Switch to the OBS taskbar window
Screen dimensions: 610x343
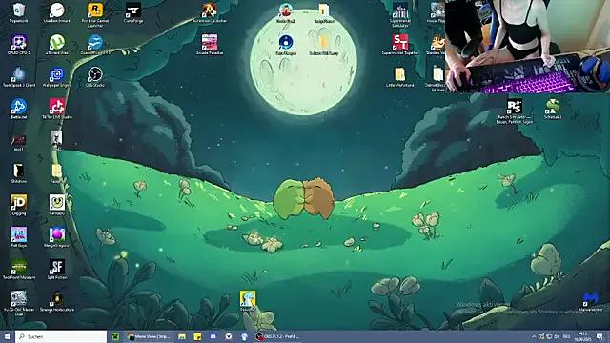(278, 336)
